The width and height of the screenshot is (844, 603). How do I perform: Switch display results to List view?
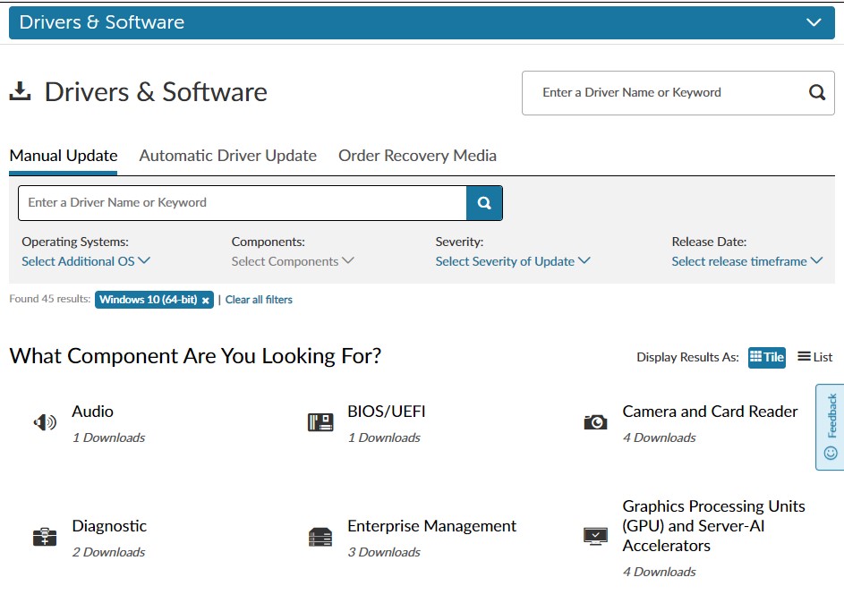[814, 357]
